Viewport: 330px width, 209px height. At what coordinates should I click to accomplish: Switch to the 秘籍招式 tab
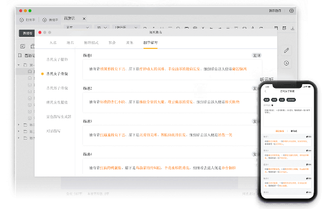[x=91, y=43]
